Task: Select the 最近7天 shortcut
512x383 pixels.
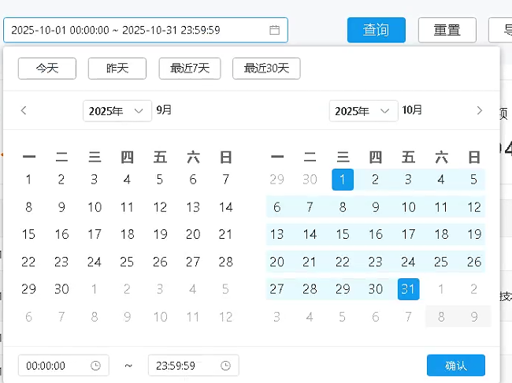Action: (190, 69)
